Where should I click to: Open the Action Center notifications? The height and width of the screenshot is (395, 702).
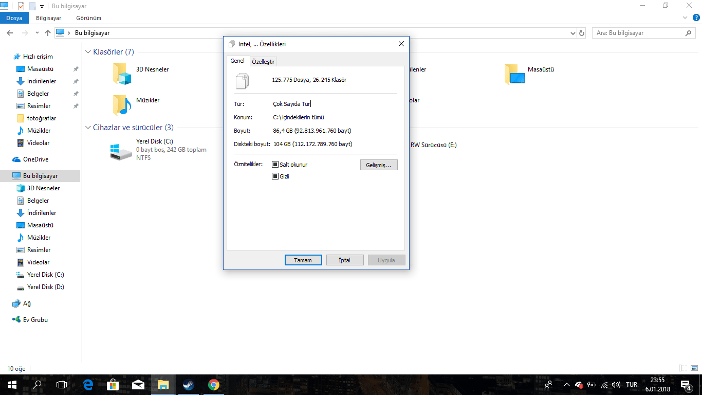click(x=686, y=385)
